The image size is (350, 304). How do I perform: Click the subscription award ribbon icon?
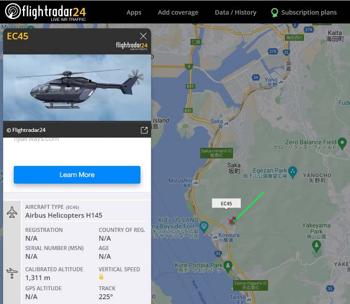(275, 13)
